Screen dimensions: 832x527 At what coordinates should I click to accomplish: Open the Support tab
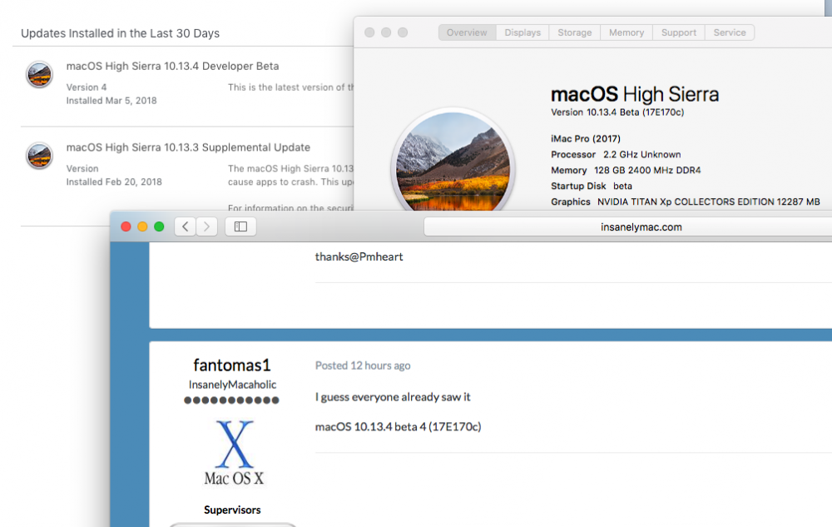(x=679, y=32)
